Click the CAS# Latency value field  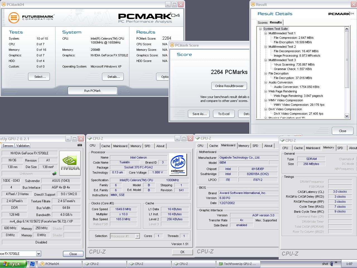340,192
